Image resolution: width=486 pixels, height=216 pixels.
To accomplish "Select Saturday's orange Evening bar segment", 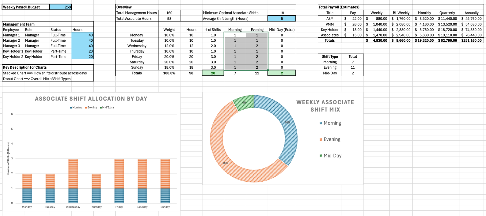I will point(142,173).
